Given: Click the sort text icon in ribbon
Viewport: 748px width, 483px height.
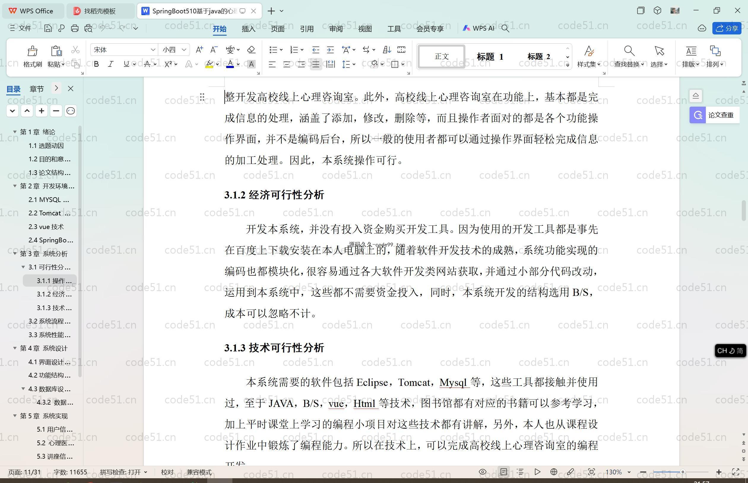Looking at the screenshot, I should [x=387, y=50].
